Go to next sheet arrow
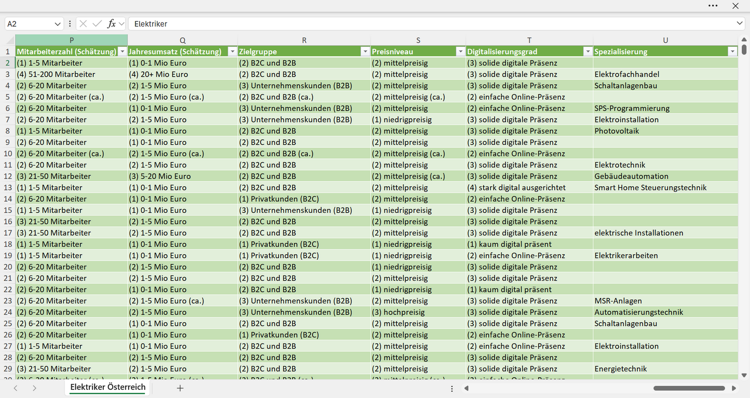Screen dimensions: 750x398 [34, 388]
